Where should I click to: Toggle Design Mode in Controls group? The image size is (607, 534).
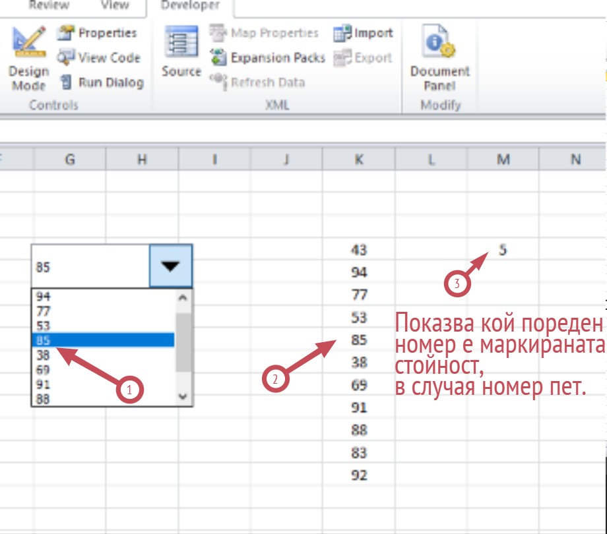28,58
